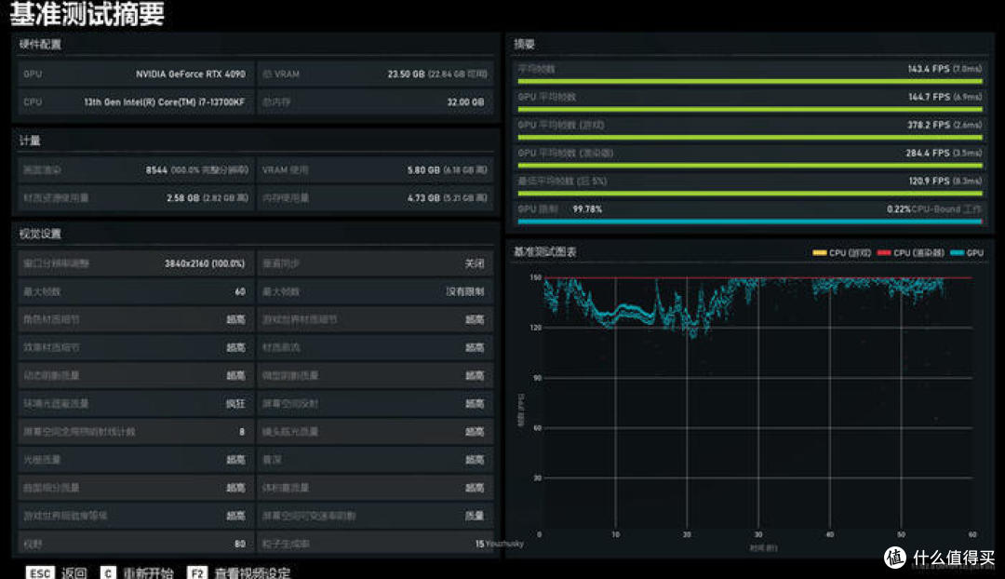Click the ESC key icon to go back
This screenshot has width=1005, height=579.
[x=40, y=572]
